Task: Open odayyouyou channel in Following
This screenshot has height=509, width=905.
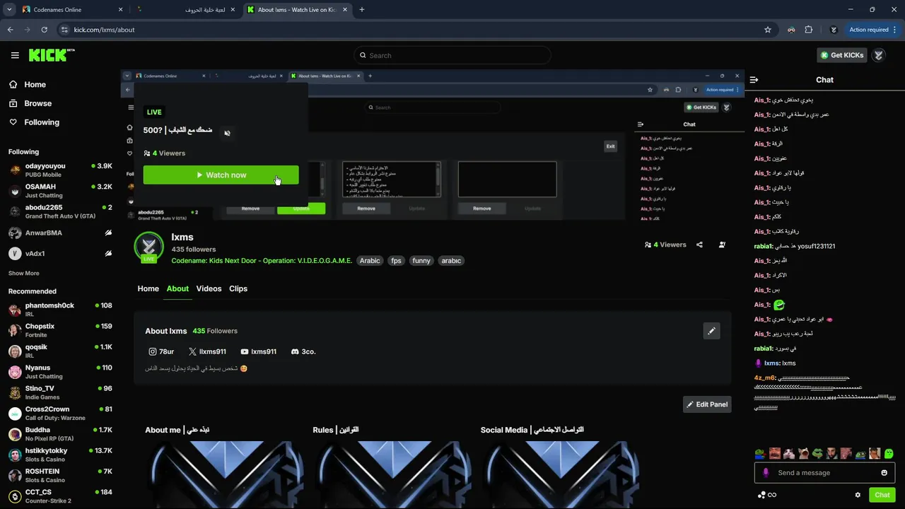Action: [x=60, y=170]
